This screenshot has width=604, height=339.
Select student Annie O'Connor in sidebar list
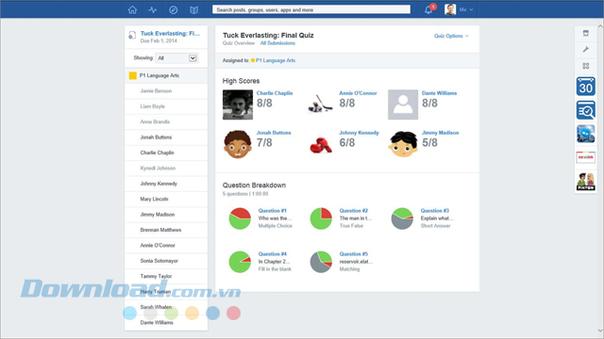(158, 245)
